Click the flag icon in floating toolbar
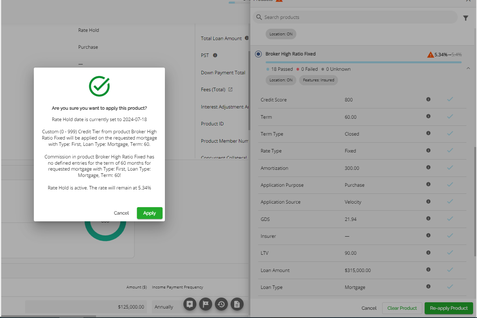The height and width of the screenshot is (318, 477). point(205,304)
